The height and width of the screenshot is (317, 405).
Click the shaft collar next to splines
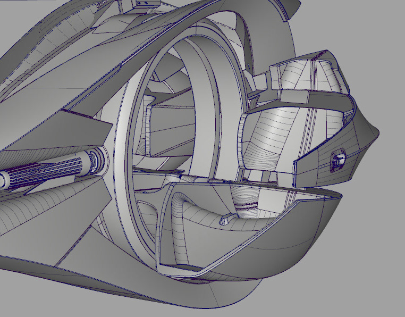click(x=96, y=160)
